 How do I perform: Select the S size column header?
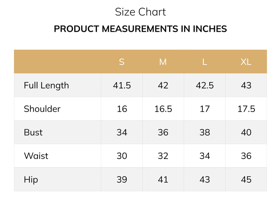121,62
